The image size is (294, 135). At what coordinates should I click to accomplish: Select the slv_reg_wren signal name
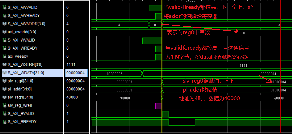coord(20,105)
